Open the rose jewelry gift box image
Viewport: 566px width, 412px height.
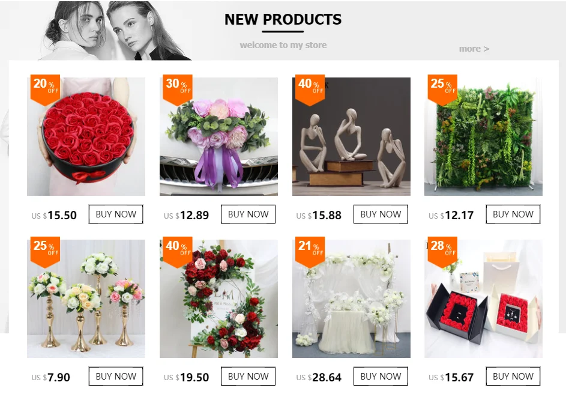tap(483, 298)
